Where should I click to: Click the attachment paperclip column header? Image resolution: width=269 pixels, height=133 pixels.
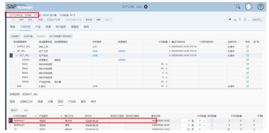tap(257, 42)
